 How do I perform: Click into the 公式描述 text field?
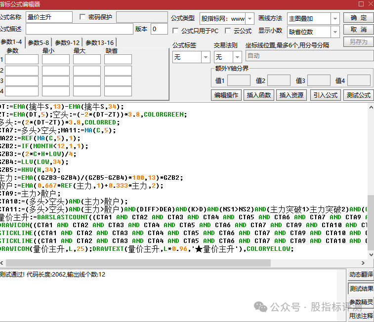(80, 29)
